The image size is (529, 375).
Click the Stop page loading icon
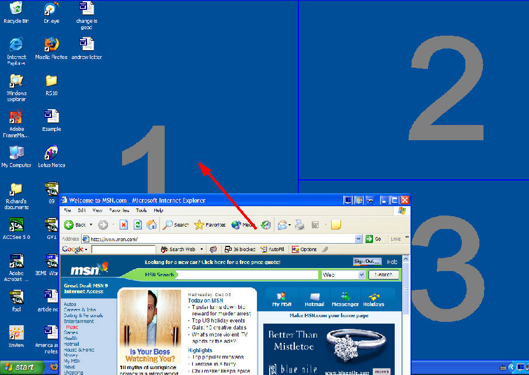[124, 225]
